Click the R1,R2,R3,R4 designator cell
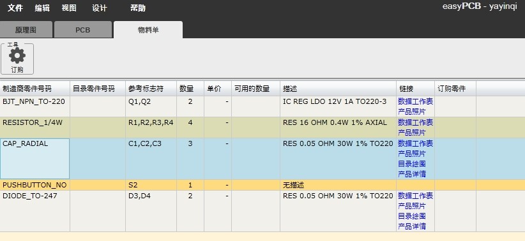Image resolution: width=525 pixels, height=241 pixels. coord(151,128)
